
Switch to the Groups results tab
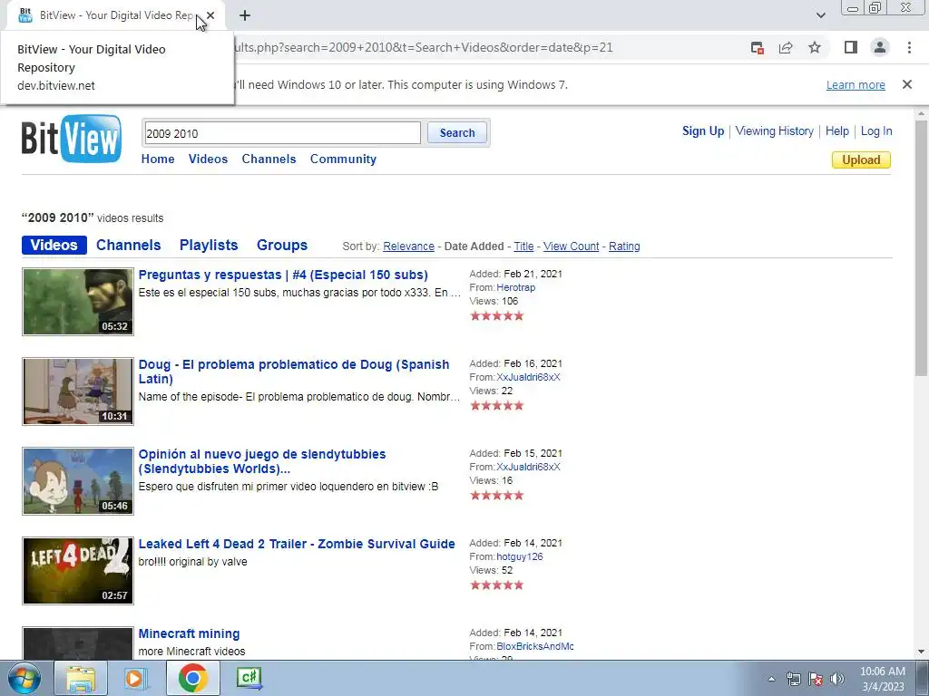(x=282, y=245)
